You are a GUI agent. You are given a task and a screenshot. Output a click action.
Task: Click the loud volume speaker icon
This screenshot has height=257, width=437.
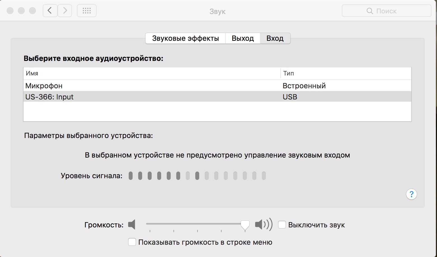tap(263, 225)
